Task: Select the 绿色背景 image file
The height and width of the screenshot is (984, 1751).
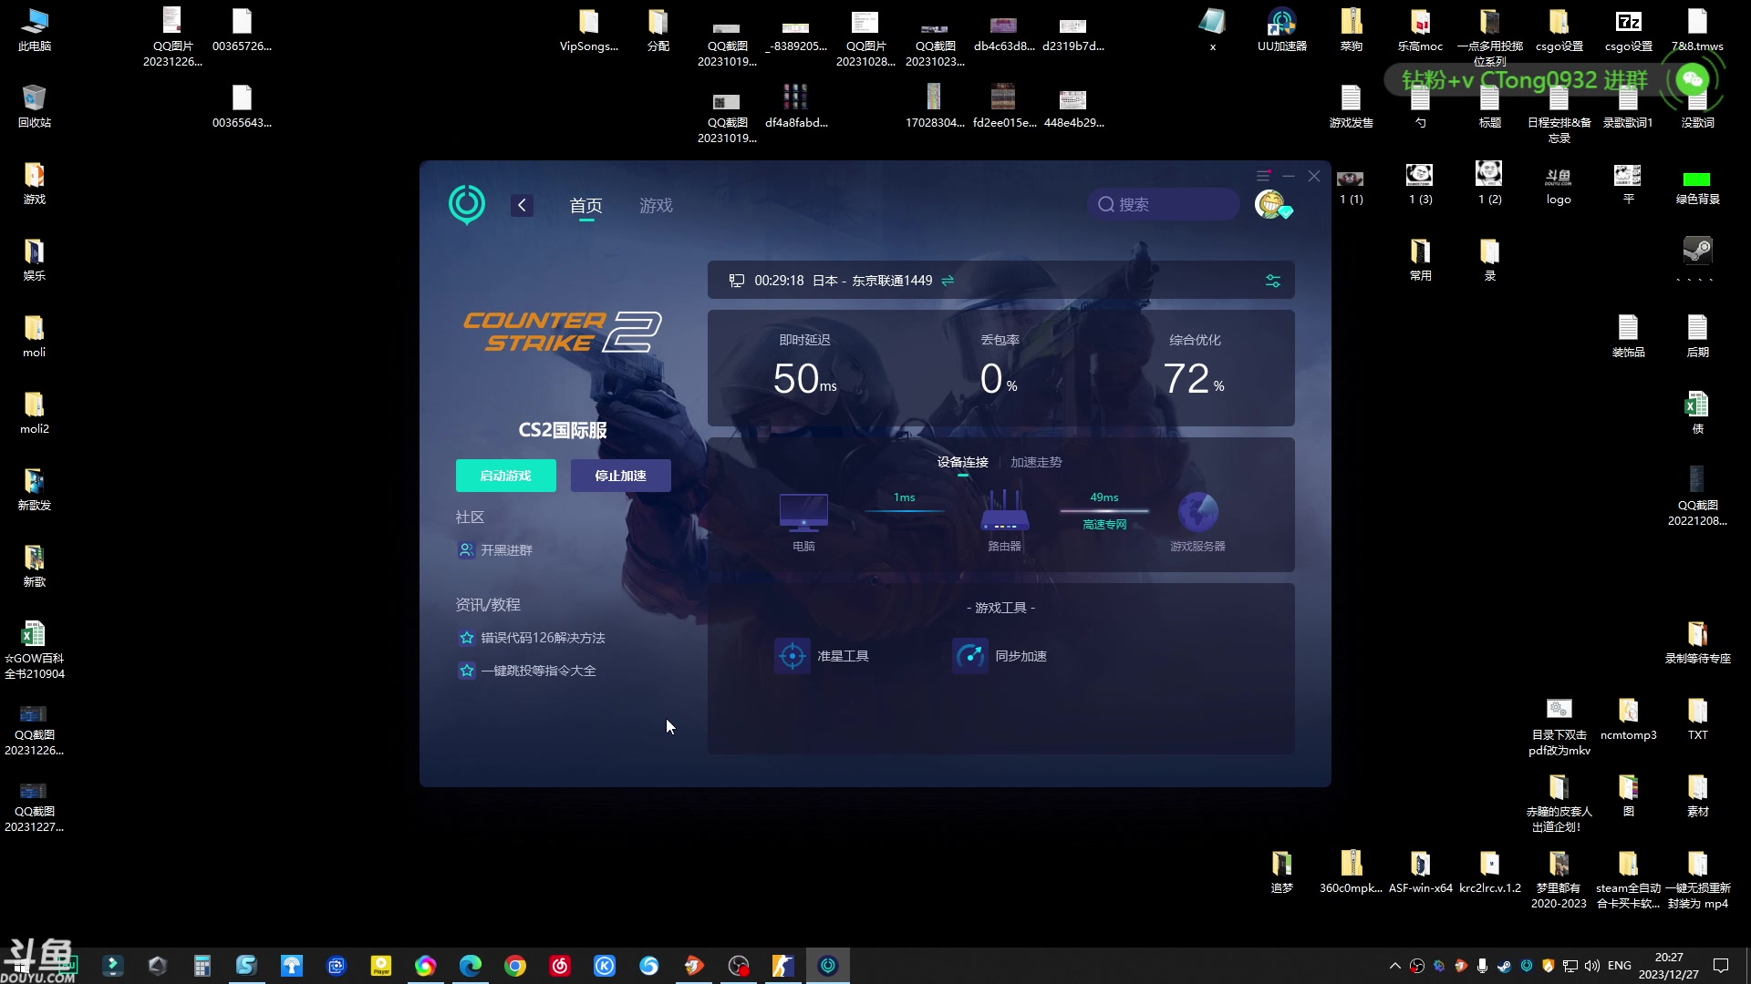Action: point(1697,185)
